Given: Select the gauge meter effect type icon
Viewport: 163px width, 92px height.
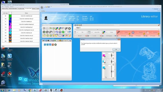Looking at the screenshot, I should pos(60,32).
